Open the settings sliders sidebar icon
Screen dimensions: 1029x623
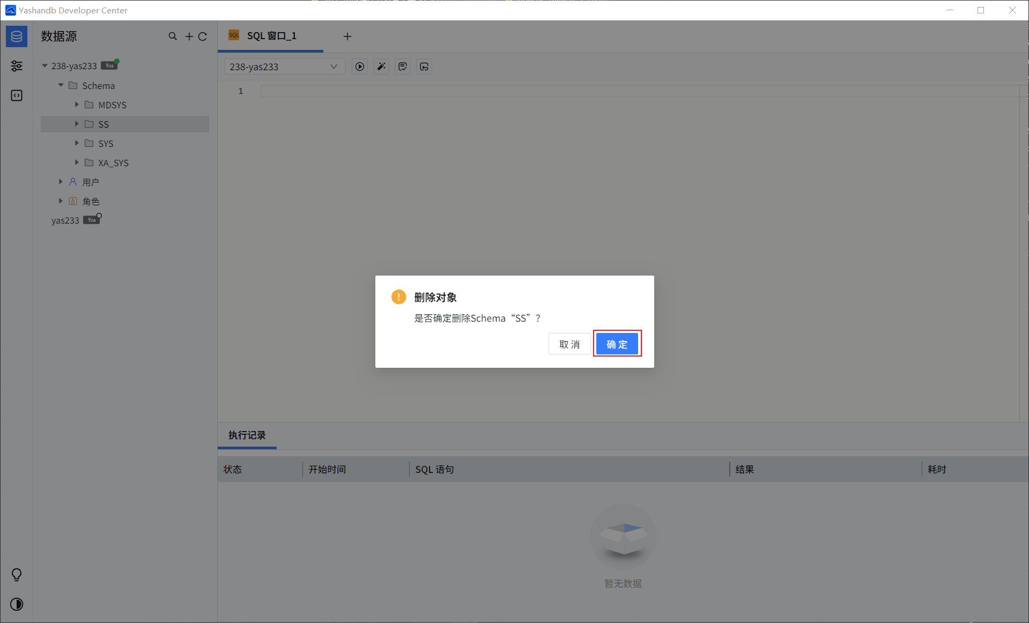tap(17, 66)
